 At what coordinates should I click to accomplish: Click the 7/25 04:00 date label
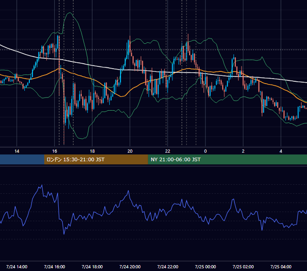point(281,266)
